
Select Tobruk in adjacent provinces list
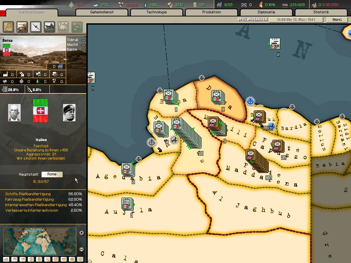pos(73,40)
